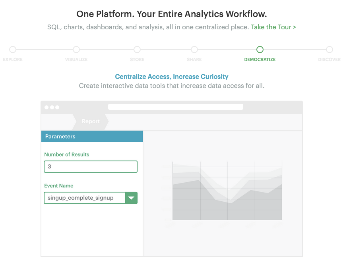This screenshot has width=347, height=273.
Task: Click the area chart preview
Action: pyautogui.click(x=227, y=191)
